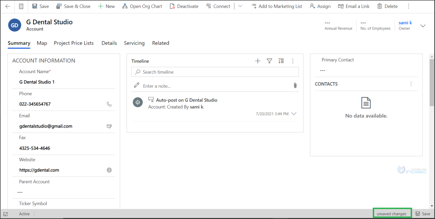Click the pop-out form icon in status bar

click(6, 214)
